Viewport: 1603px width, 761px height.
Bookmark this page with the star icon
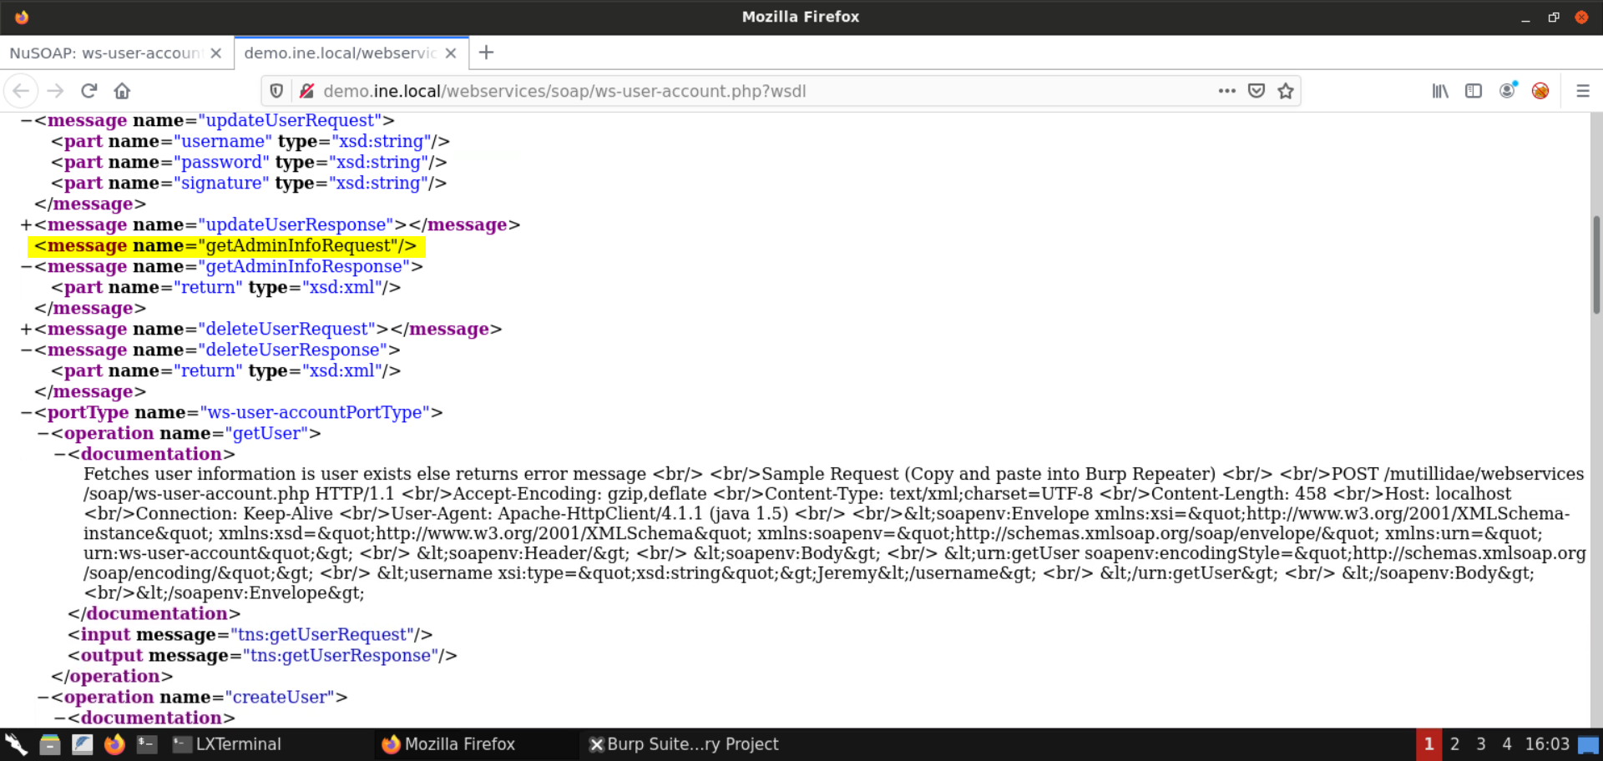[x=1286, y=91]
